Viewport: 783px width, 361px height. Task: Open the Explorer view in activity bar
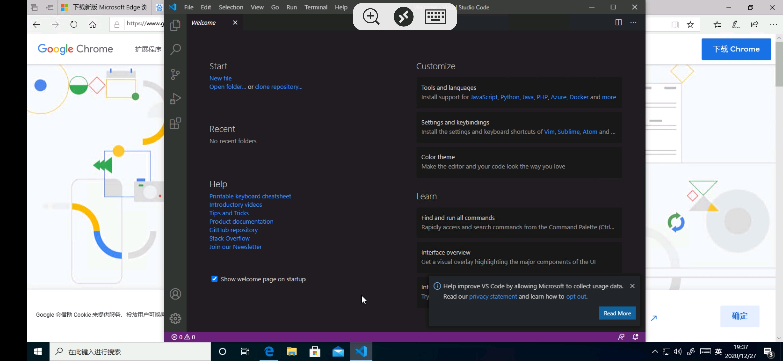(x=175, y=25)
